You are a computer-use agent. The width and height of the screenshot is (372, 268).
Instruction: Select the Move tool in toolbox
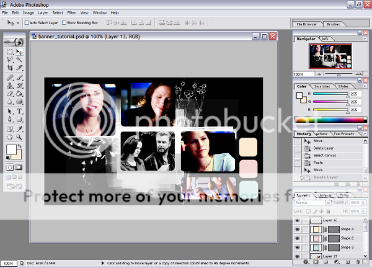20,53
